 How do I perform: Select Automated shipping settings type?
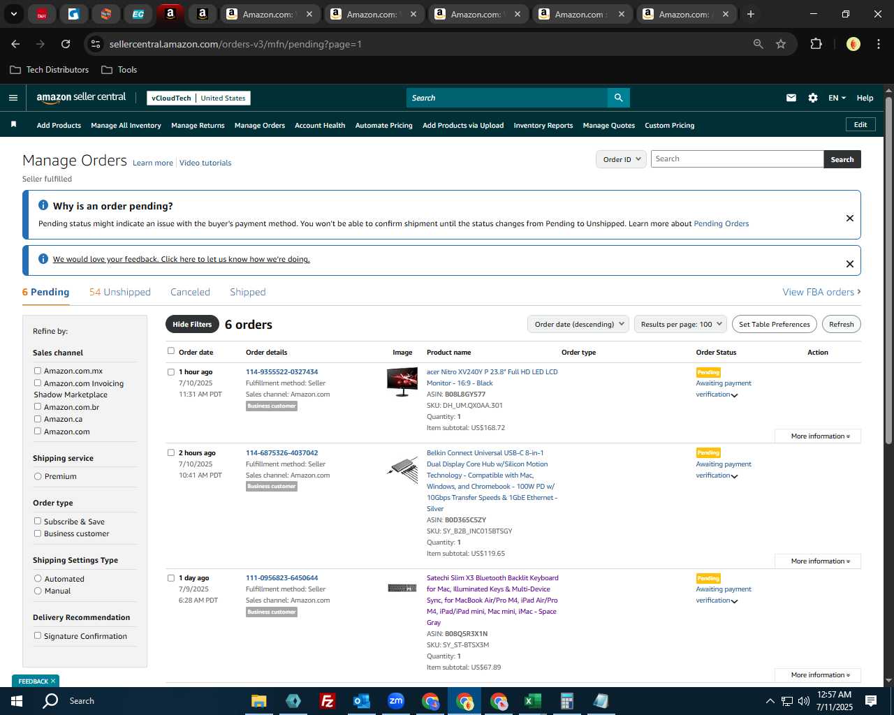click(x=38, y=579)
